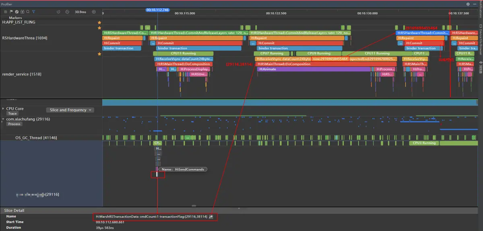Click the stop recording square icon
483x231 pixels.
[x=6, y=12]
